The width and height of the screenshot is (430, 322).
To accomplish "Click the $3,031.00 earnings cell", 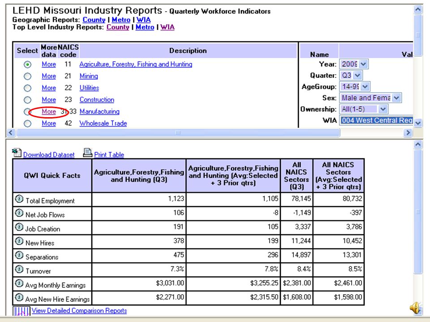I will (x=139, y=284).
